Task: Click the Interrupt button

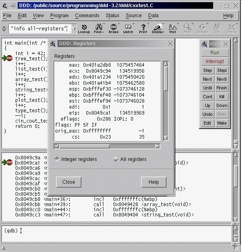Action: 215,62
